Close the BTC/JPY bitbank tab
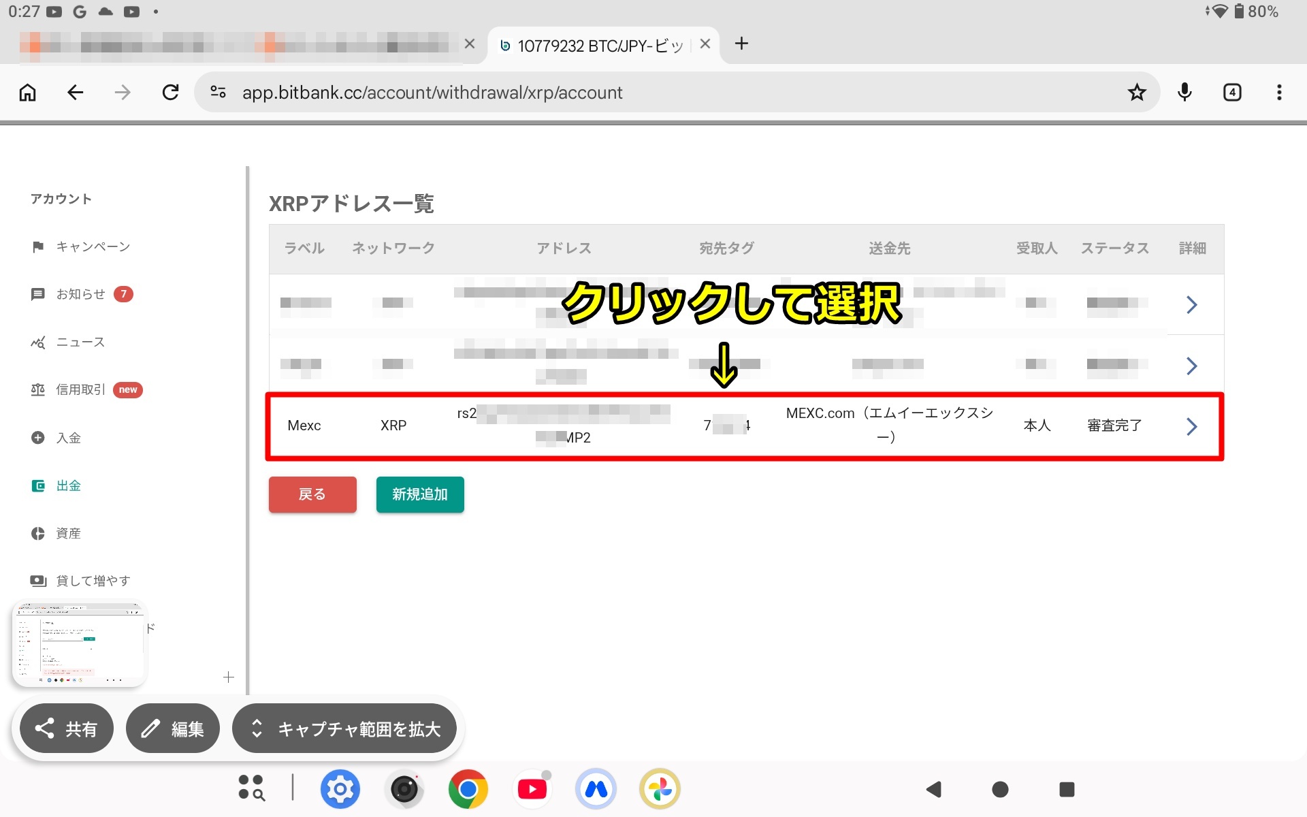The image size is (1307, 817). pos(705,44)
